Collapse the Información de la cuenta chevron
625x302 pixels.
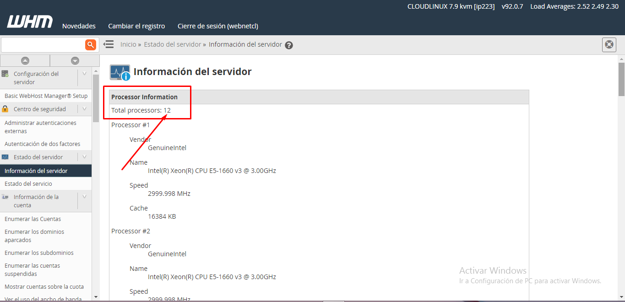tap(84, 197)
